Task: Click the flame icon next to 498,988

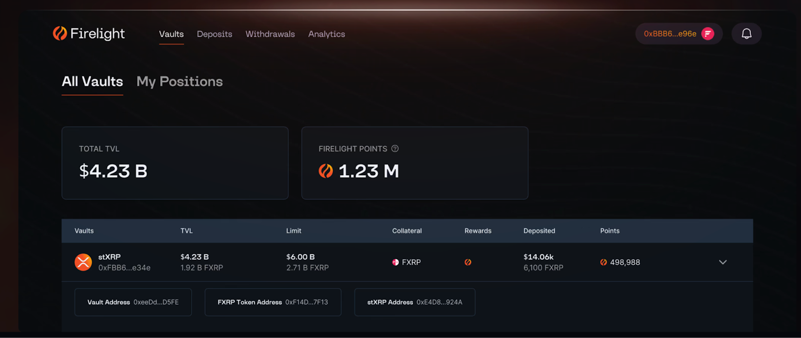Action: tap(604, 262)
